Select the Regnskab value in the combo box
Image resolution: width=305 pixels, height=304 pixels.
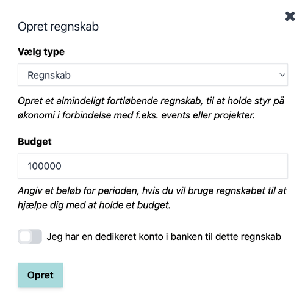click(x=49, y=75)
